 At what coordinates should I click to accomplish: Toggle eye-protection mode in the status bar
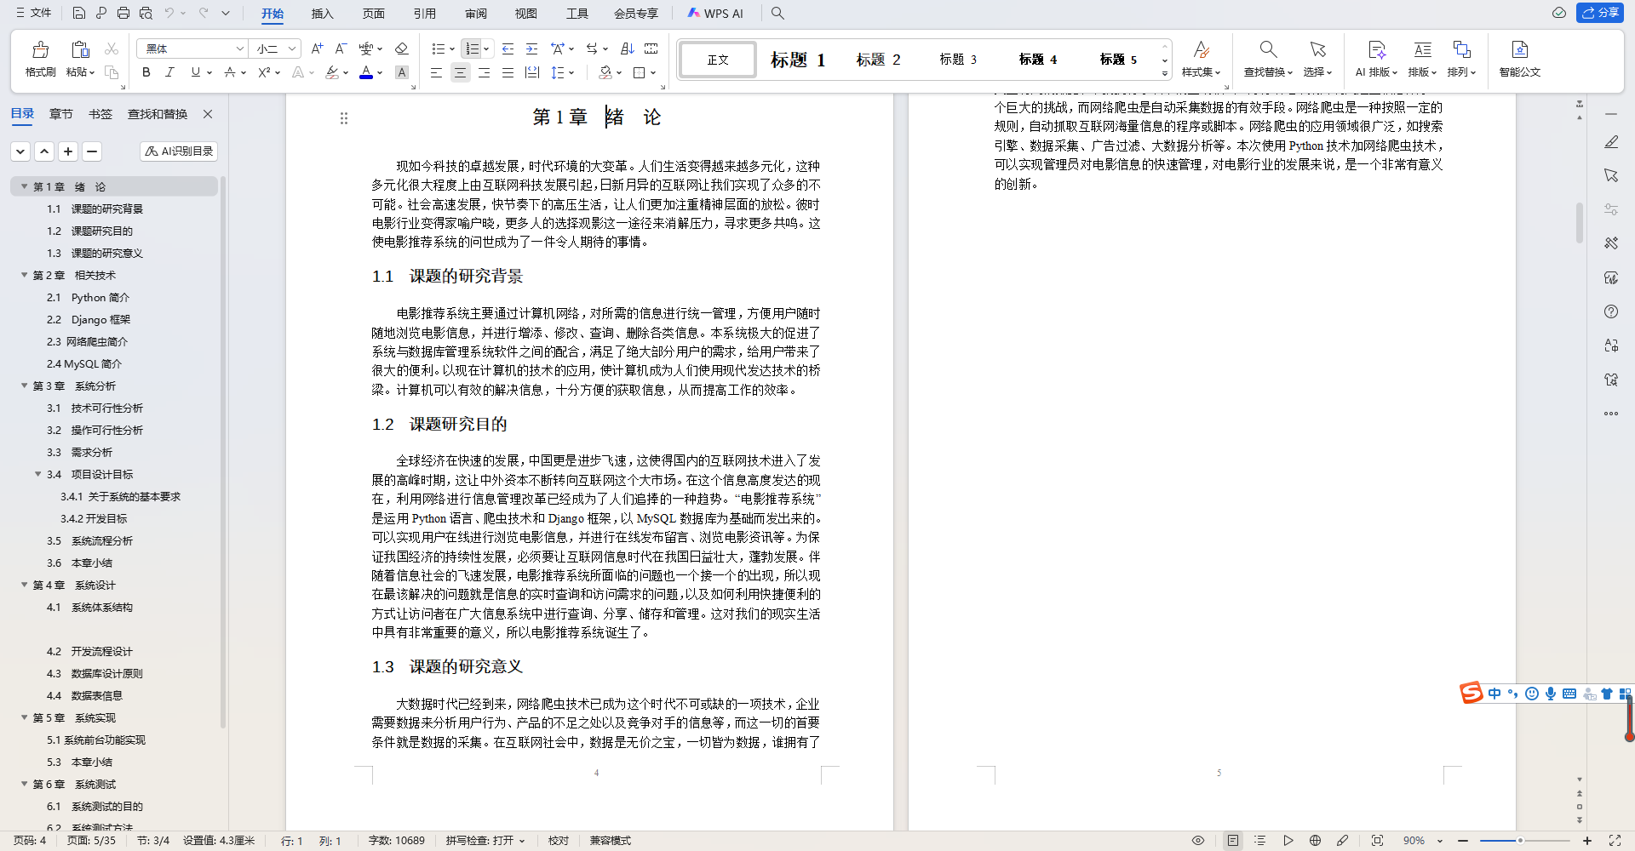click(x=1198, y=841)
